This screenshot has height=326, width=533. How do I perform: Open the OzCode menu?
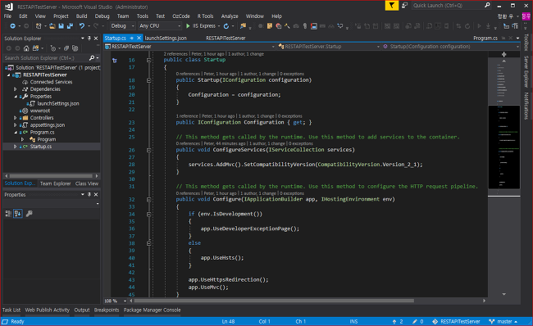(181, 16)
